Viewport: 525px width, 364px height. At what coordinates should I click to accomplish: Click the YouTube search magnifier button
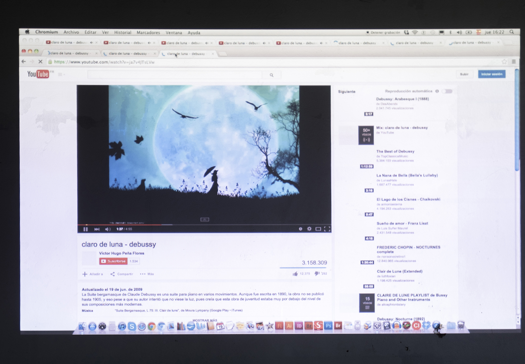coord(271,75)
